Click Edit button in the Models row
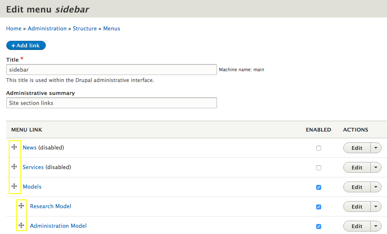The image size is (387, 234). pyautogui.click(x=357, y=187)
